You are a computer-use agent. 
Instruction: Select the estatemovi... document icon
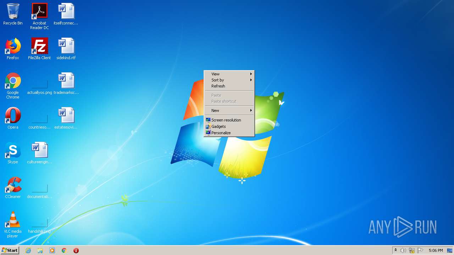[66, 118]
